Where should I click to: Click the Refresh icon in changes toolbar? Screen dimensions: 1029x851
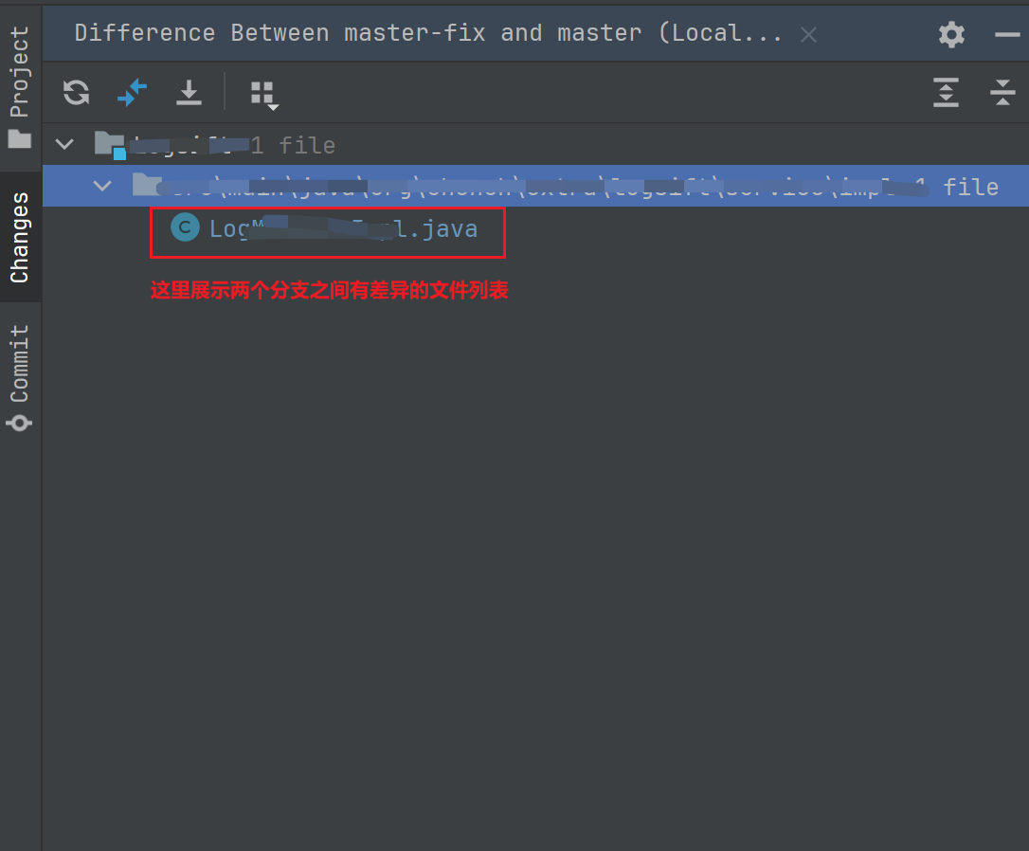click(x=76, y=92)
